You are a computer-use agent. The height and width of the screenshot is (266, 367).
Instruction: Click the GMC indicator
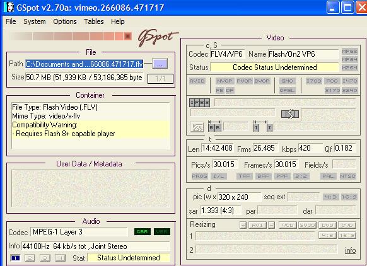pyautogui.click(x=287, y=81)
